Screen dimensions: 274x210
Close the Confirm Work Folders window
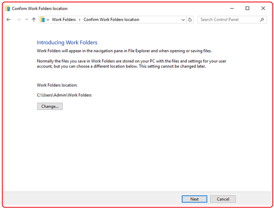[263, 8]
